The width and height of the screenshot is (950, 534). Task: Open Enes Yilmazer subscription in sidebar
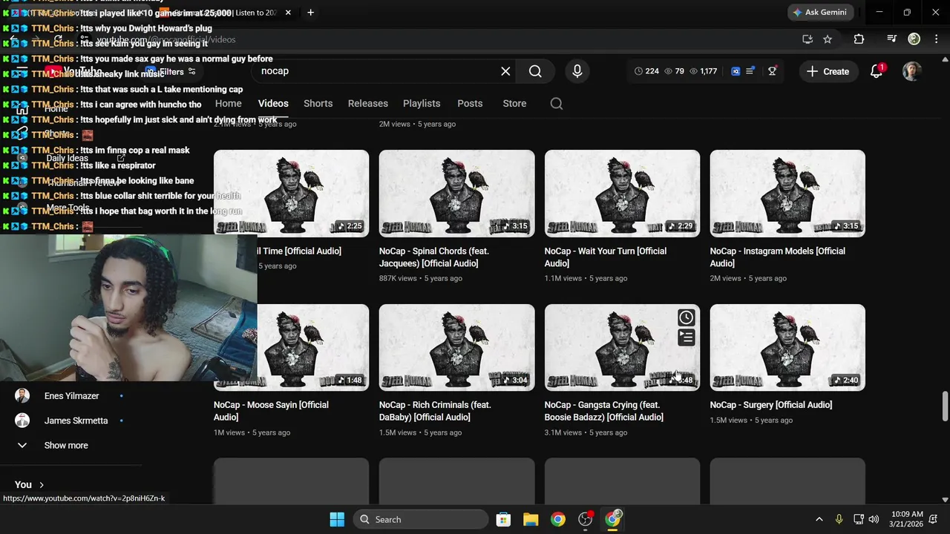click(x=71, y=396)
